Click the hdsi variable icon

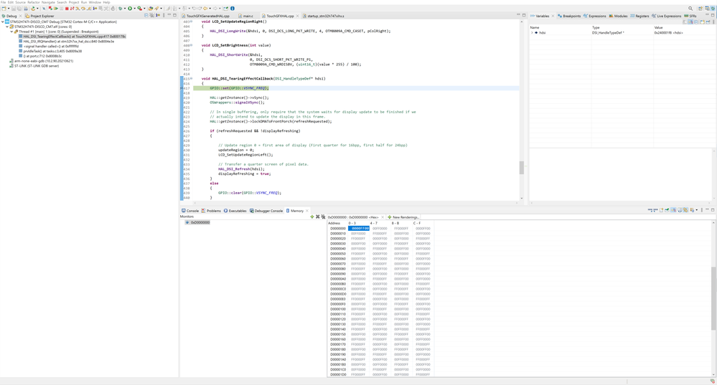(536, 32)
